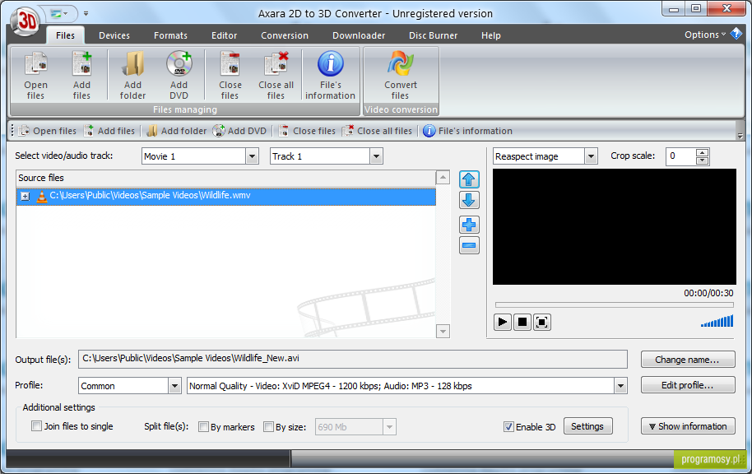Switch to the Conversion tab
Image resolution: width=752 pixels, height=474 pixels.
pyautogui.click(x=285, y=35)
